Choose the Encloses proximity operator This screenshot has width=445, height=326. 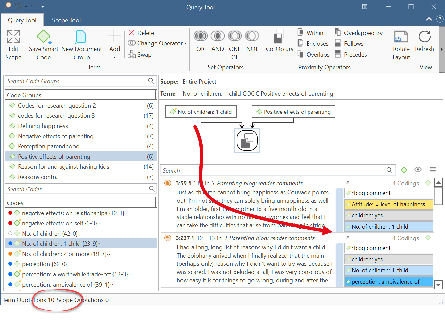(x=313, y=43)
